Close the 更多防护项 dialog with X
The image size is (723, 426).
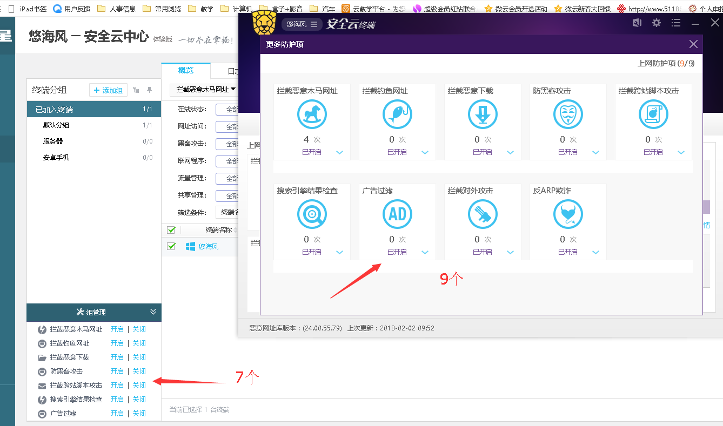(693, 44)
